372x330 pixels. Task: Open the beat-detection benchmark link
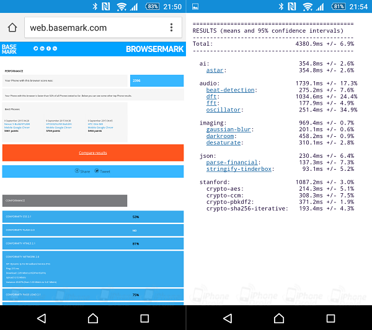(230, 90)
